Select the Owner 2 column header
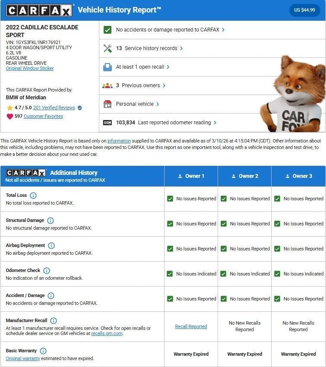326x367 pixels. tap(245, 176)
